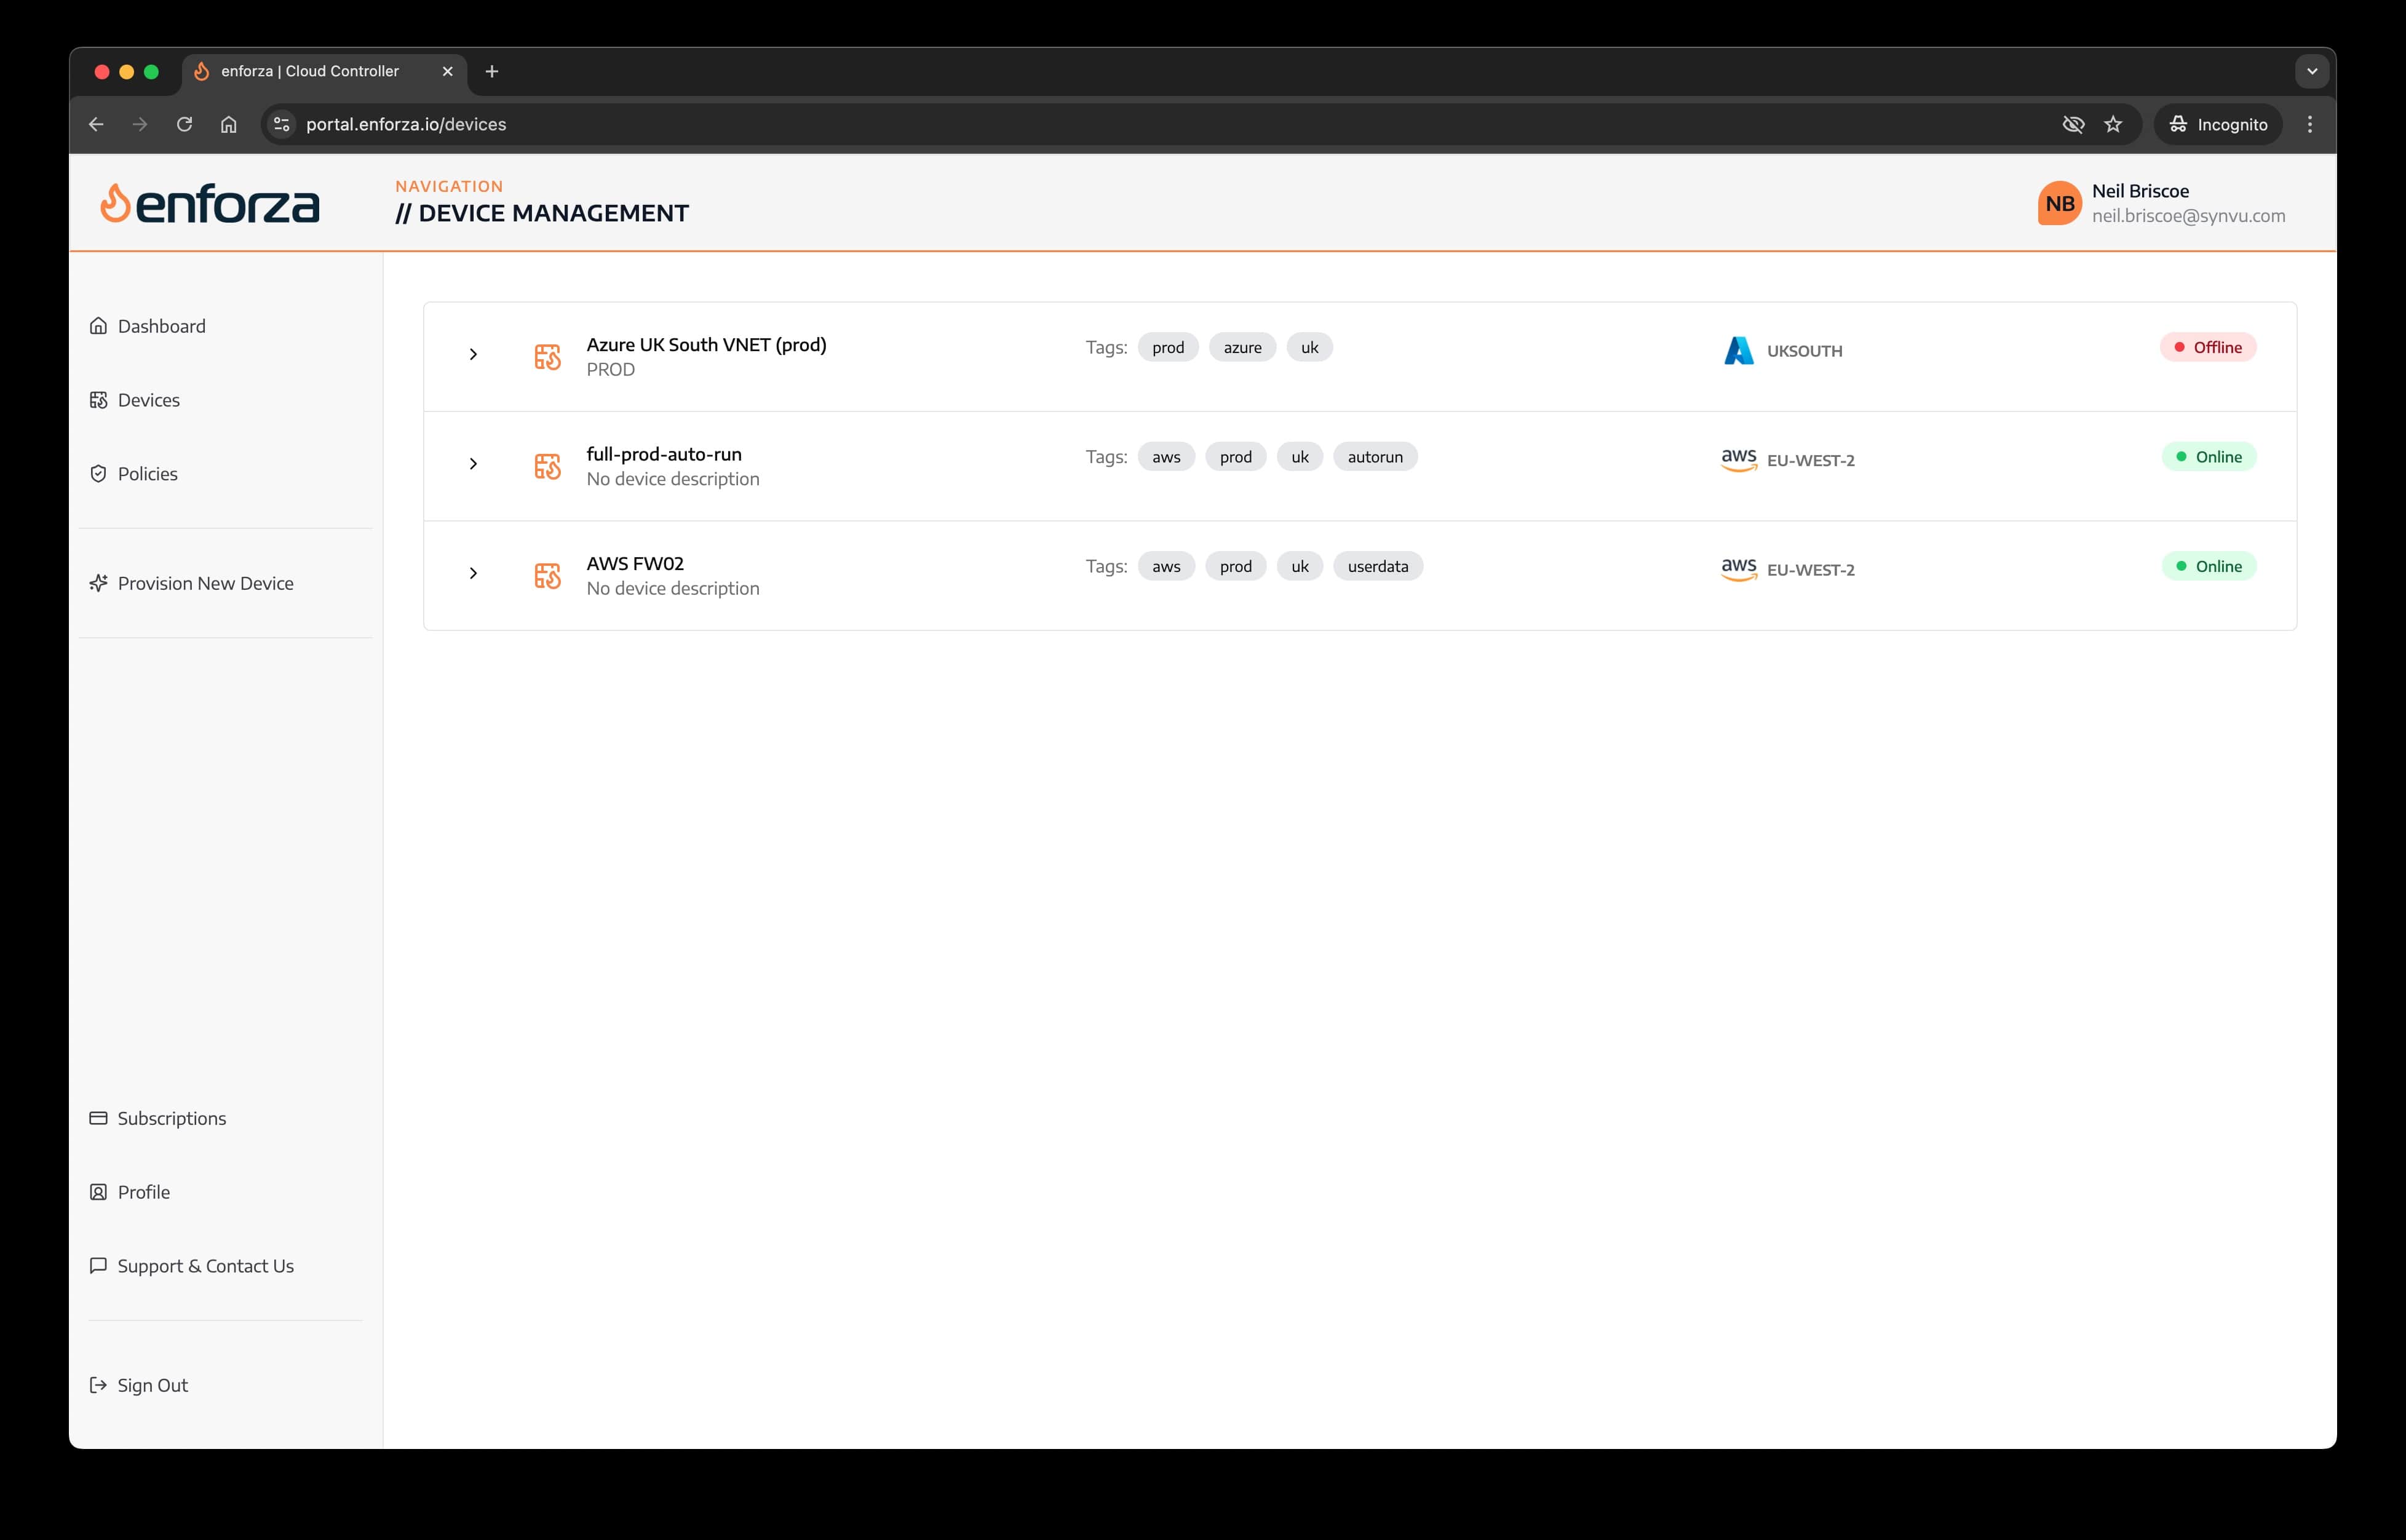Click the AWS logo in AWS FW02 row

pyautogui.click(x=1739, y=569)
